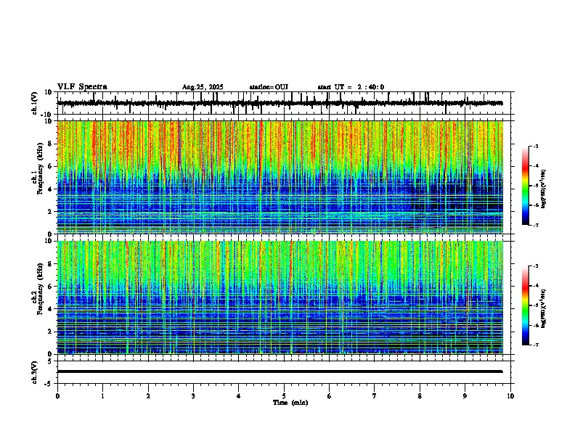Viewport: 575px width, 444px height.
Task: Select the date label "Aug.25, 2025"
Action: point(203,87)
